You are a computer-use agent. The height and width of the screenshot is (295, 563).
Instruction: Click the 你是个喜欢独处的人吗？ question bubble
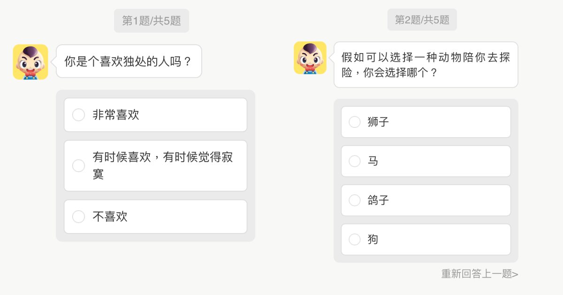click(x=129, y=62)
